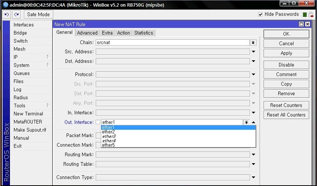
Task: Open the Action tab
Action: click(x=124, y=33)
